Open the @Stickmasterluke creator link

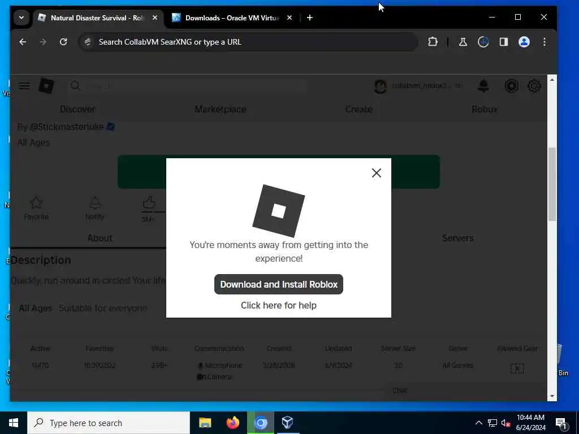click(67, 127)
